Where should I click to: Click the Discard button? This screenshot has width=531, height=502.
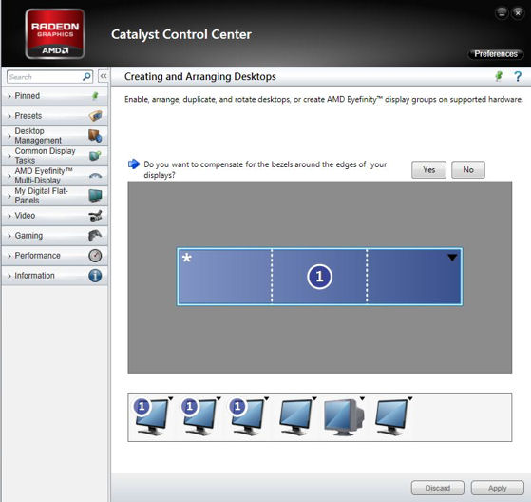[438, 488]
